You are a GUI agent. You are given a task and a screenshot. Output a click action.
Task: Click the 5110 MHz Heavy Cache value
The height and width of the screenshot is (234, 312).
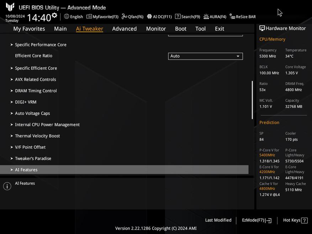click(294, 190)
